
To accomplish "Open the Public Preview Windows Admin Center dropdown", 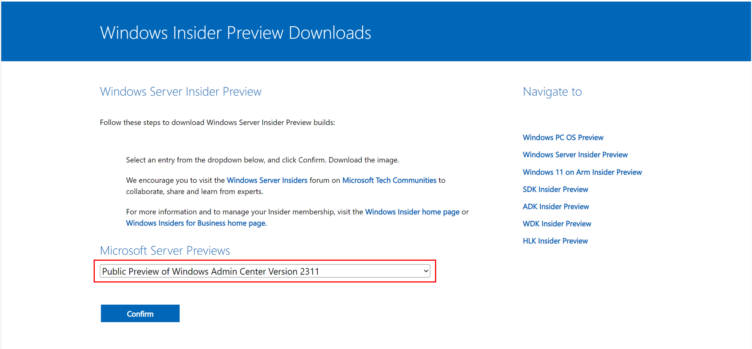I will coord(263,271).
